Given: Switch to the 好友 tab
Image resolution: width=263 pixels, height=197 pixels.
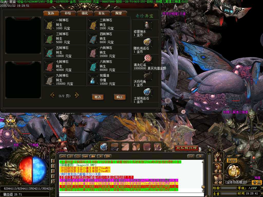Looking at the screenshot, I should coord(102,13).
